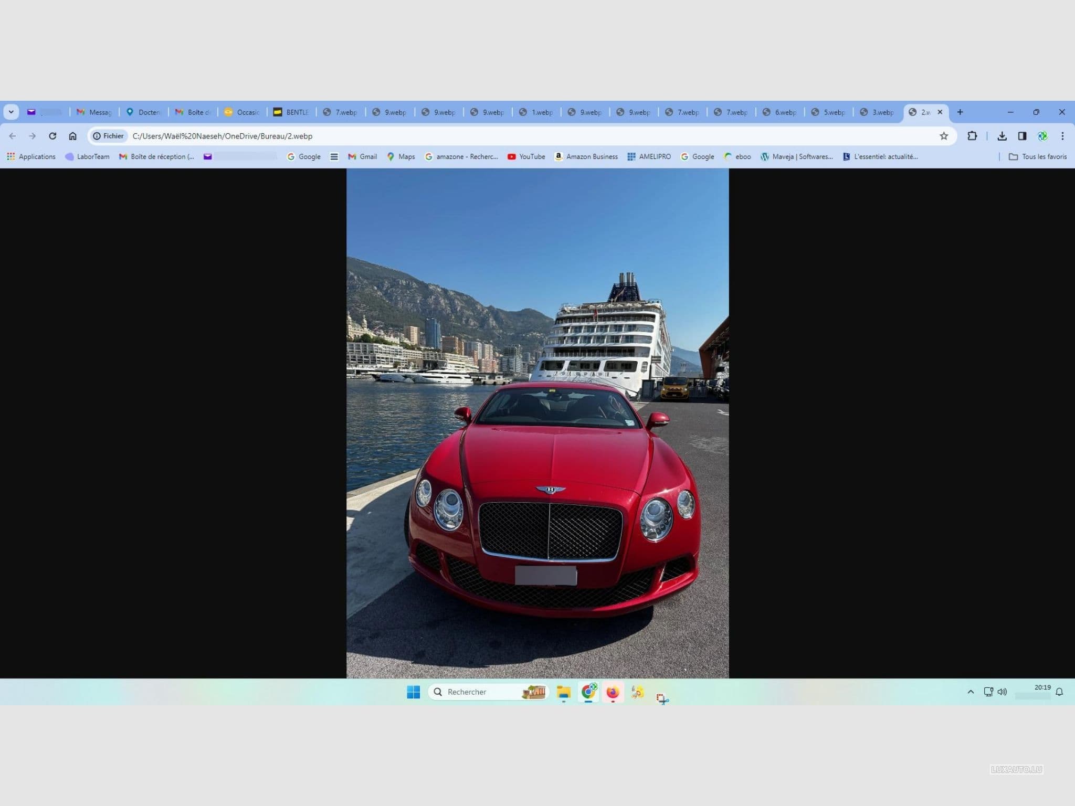Switch to the Messag Gmail tab
Image resolution: width=1075 pixels, height=806 pixels.
click(x=94, y=112)
